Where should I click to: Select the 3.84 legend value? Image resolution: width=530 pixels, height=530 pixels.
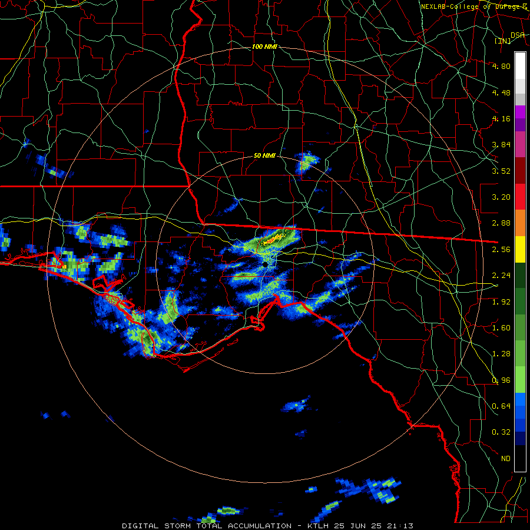coord(501,145)
